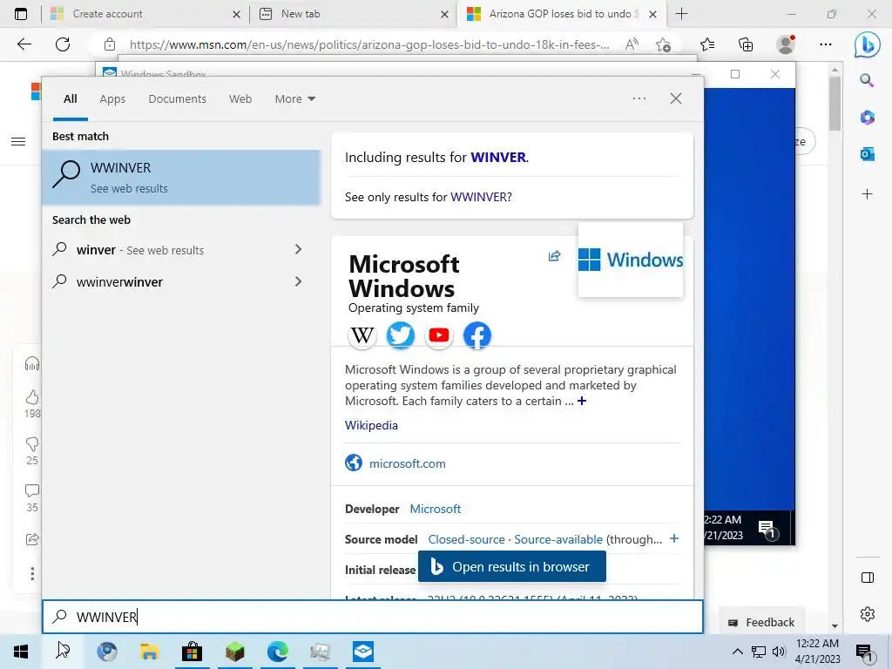Click Read aloud icon in address bar
The height and width of the screenshot is (669, 892).
[632, 44]
